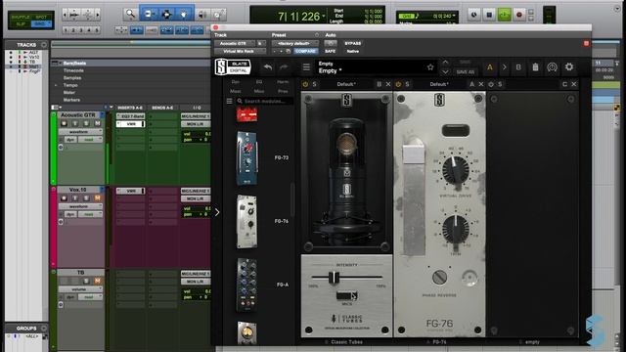
Task: Open the gear settings icon in rack
Action: click(569, 67)
